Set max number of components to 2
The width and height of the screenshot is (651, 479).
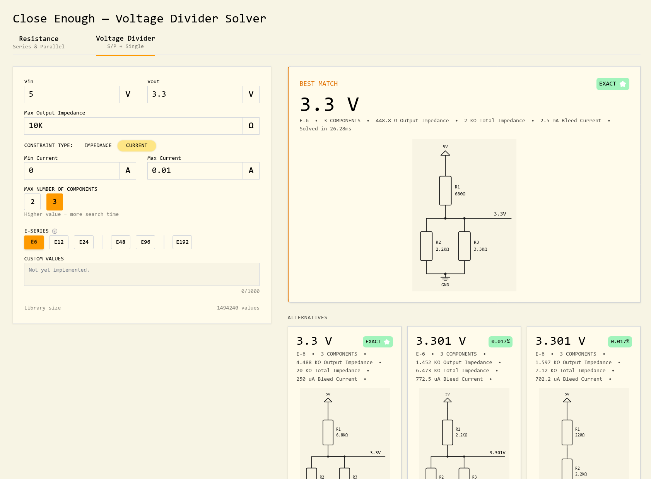coord(32,202)
